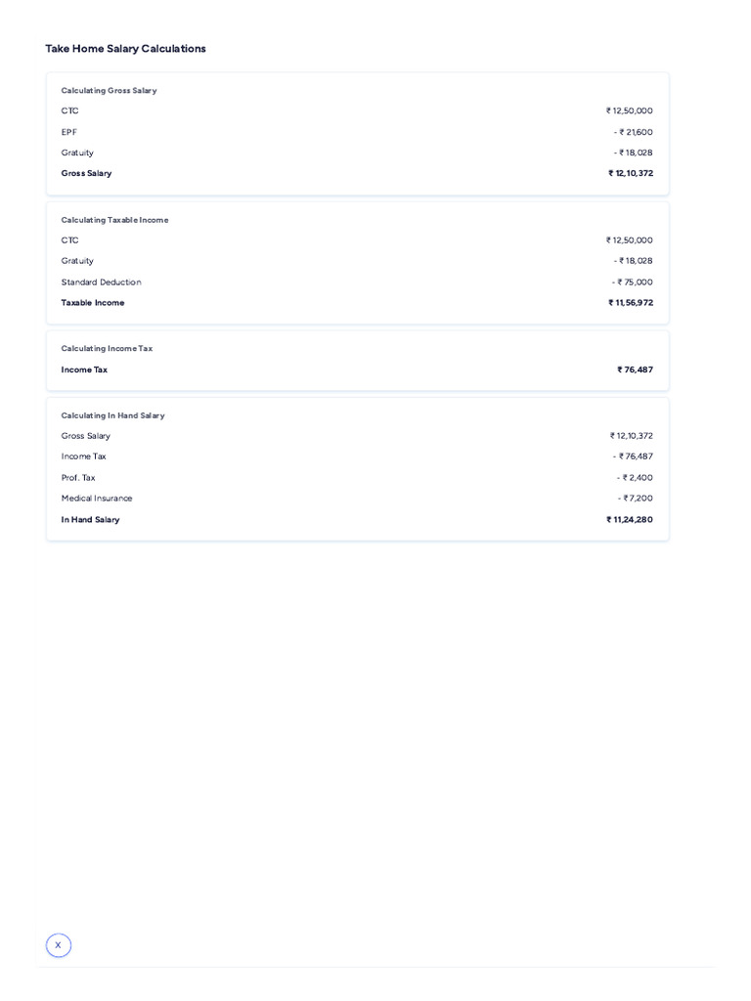Select the Prof. Tax label

coord(78,478)
